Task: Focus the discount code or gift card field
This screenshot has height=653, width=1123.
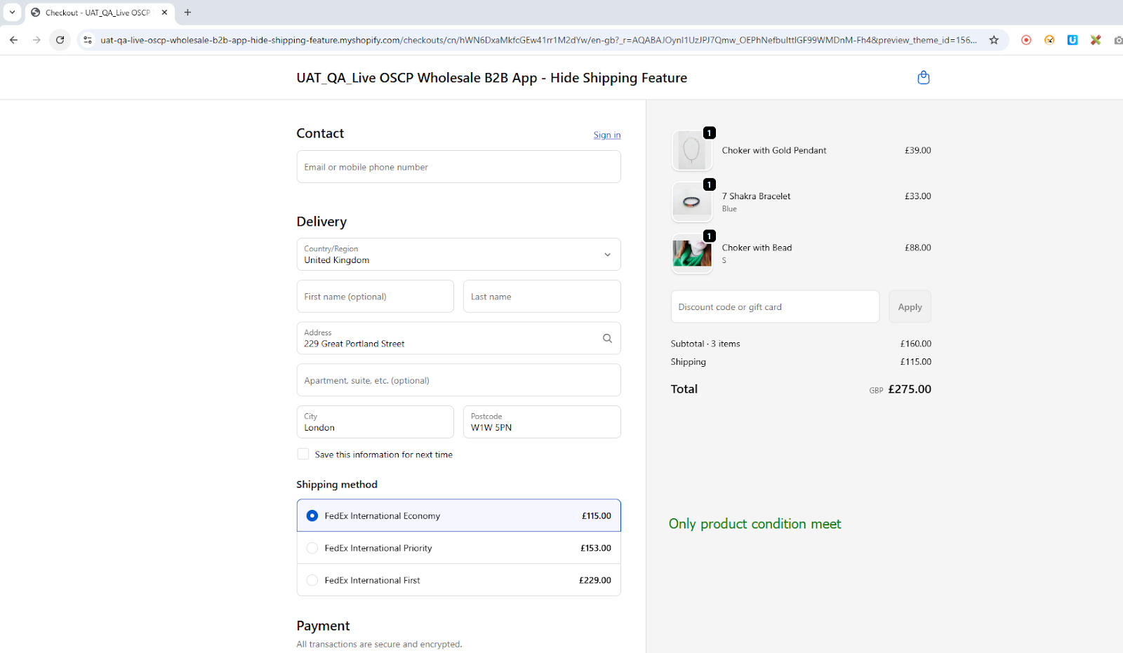Action: click(774, 307)
